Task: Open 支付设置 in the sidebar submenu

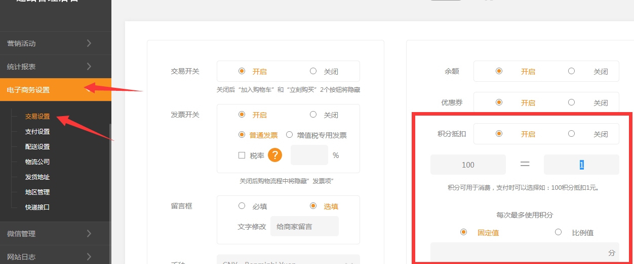Action: coord(37,132)
